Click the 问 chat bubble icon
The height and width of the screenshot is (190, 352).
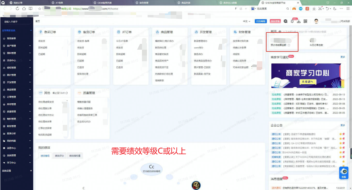(x=285, y=21)
